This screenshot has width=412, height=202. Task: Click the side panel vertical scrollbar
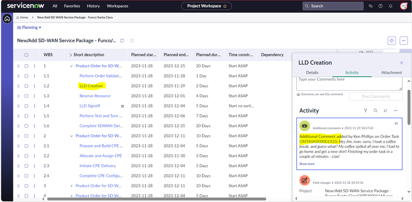point(409,107)
